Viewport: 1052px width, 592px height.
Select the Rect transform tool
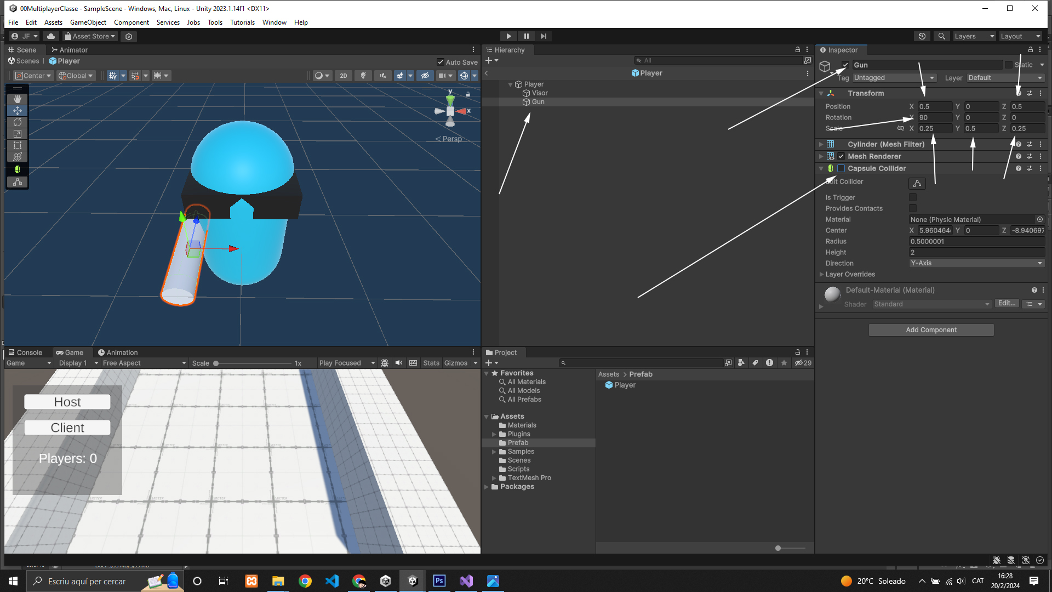tap(18, 145)
